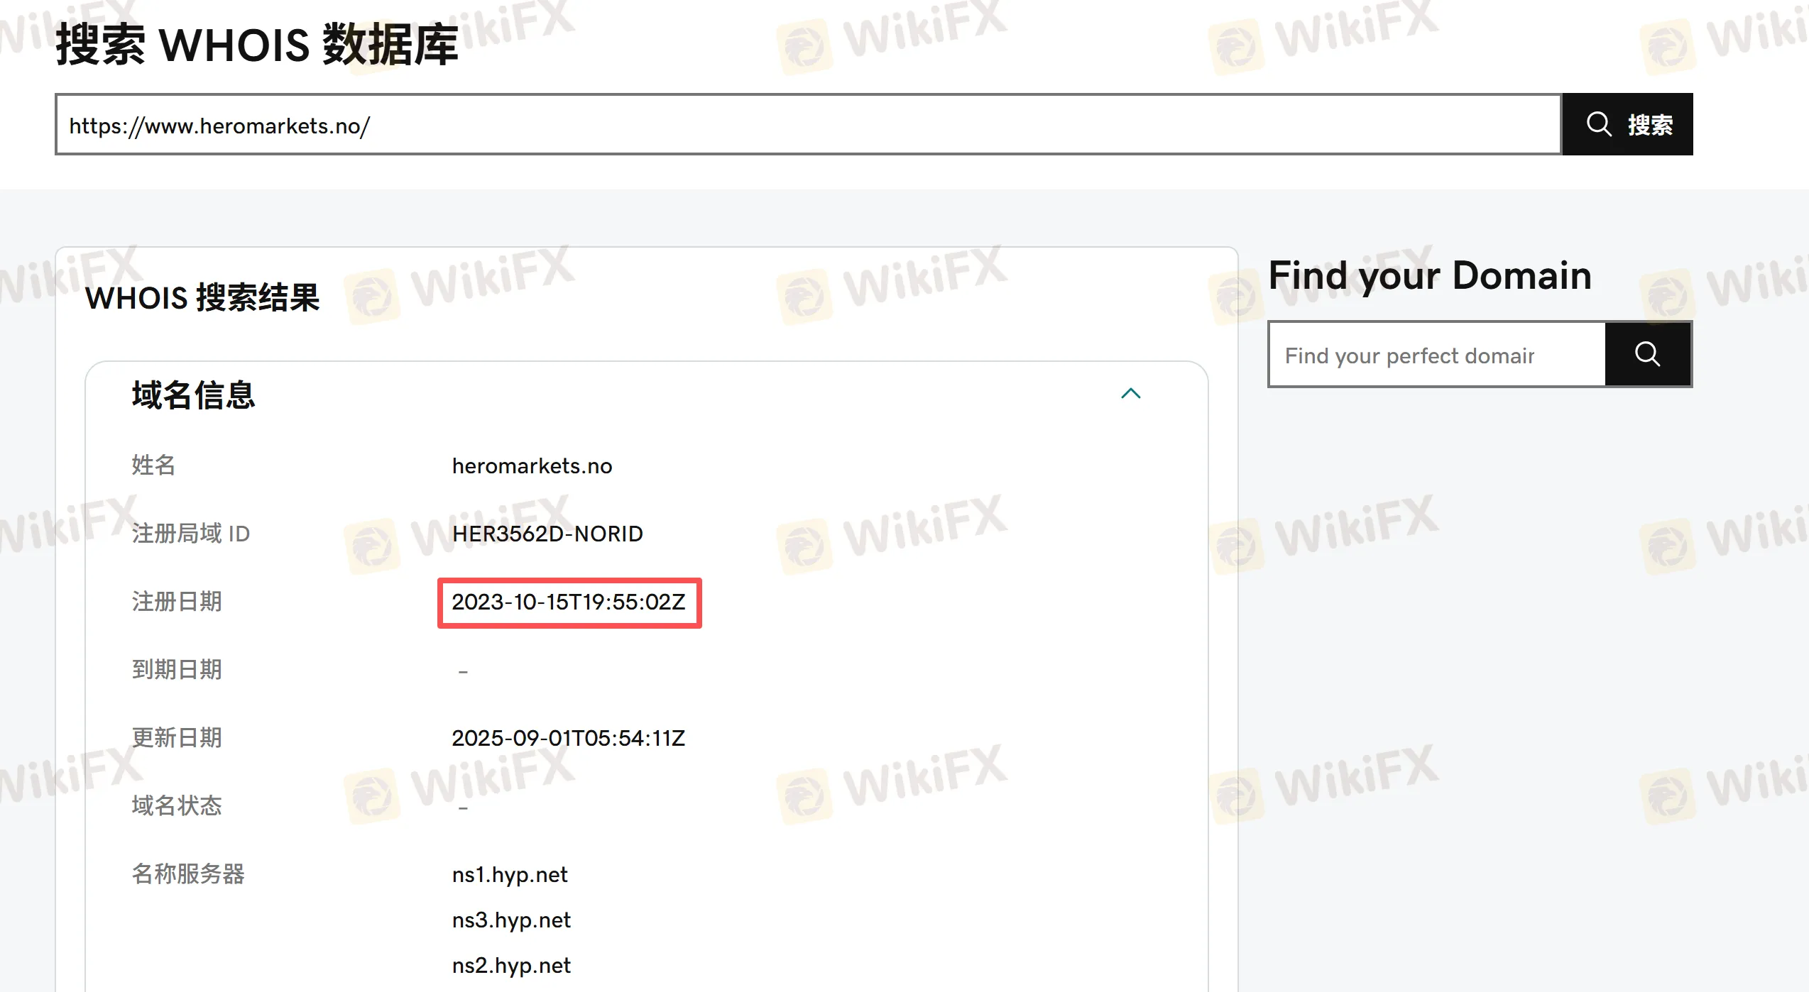Screen dimensions: 1809x992
Task: Select registration date 2023-10-15T19:55:02Z
Action: (569, 602)
